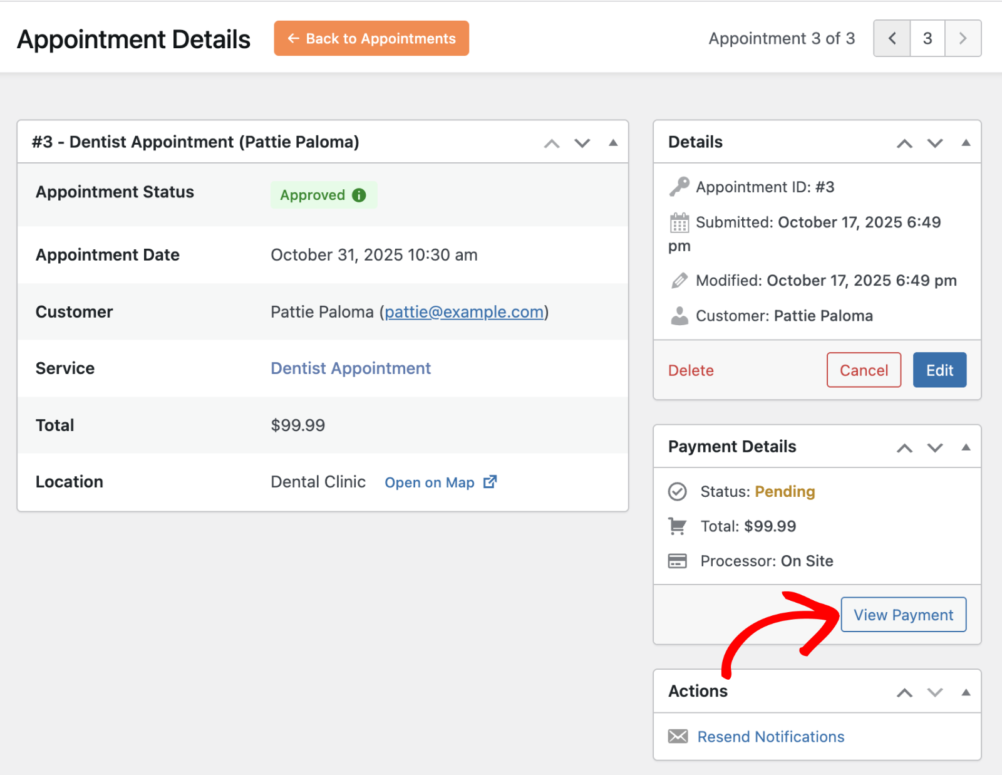Click the calendar icon beside Submitted date
This screenshot has height=775, width=1002.
[x=679, y=222]
